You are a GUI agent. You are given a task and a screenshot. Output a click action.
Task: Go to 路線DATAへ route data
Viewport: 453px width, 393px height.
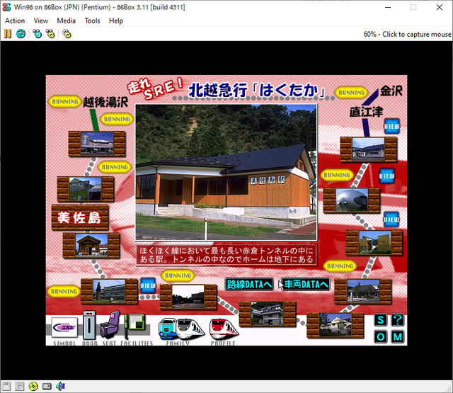[x=249, y=285]
